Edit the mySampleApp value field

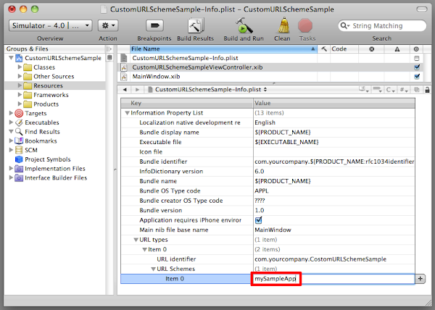click(x=333, y=279)
